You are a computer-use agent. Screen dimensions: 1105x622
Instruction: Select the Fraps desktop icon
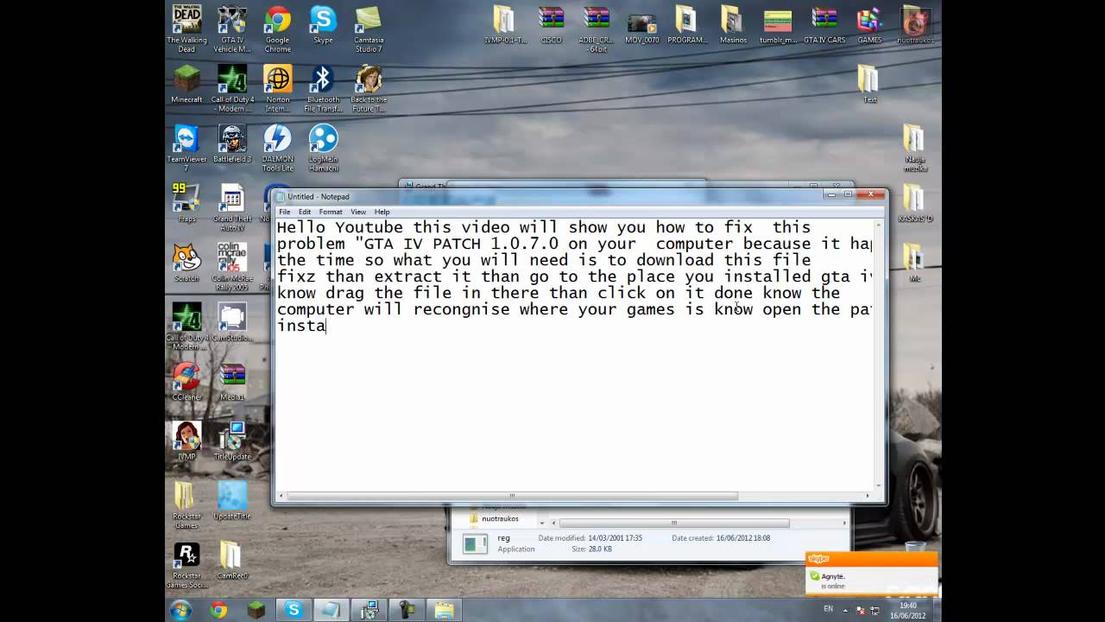[x=186, y=203]
